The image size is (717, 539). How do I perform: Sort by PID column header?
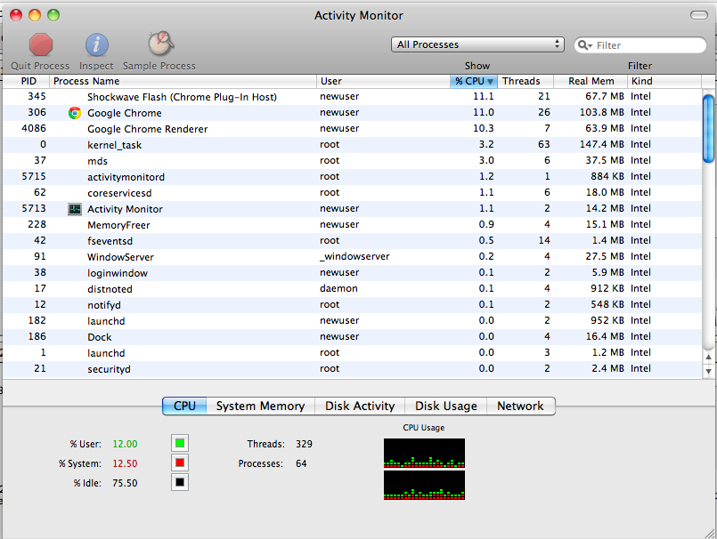pyautogui.click(x=26, y=81)
